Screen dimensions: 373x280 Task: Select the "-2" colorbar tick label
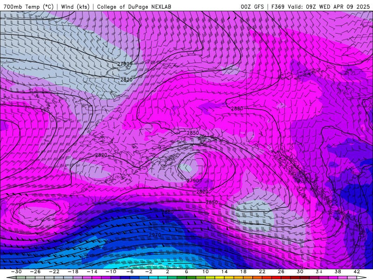pyautogui.click(x=149, y=272)
